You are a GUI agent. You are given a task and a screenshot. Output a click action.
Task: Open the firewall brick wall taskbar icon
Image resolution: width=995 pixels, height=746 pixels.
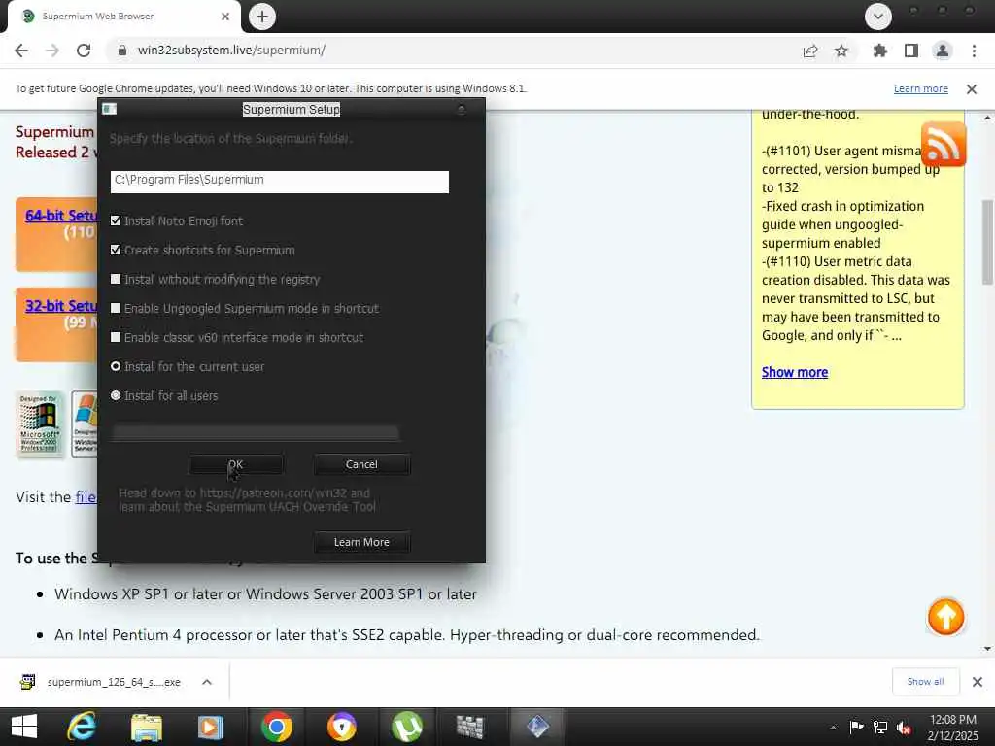tap(470, 727)
